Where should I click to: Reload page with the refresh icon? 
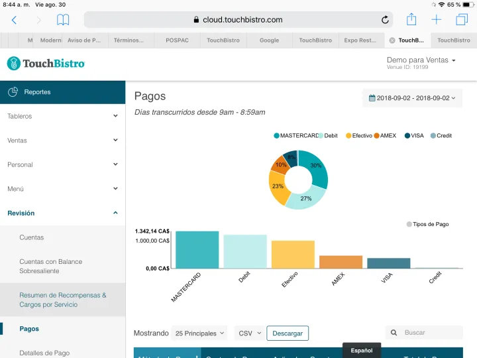point(385,20)
